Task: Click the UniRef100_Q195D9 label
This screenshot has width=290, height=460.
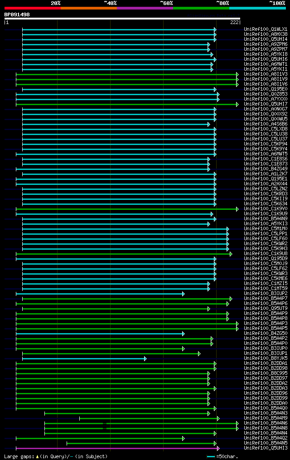Action: click(266, 259)
